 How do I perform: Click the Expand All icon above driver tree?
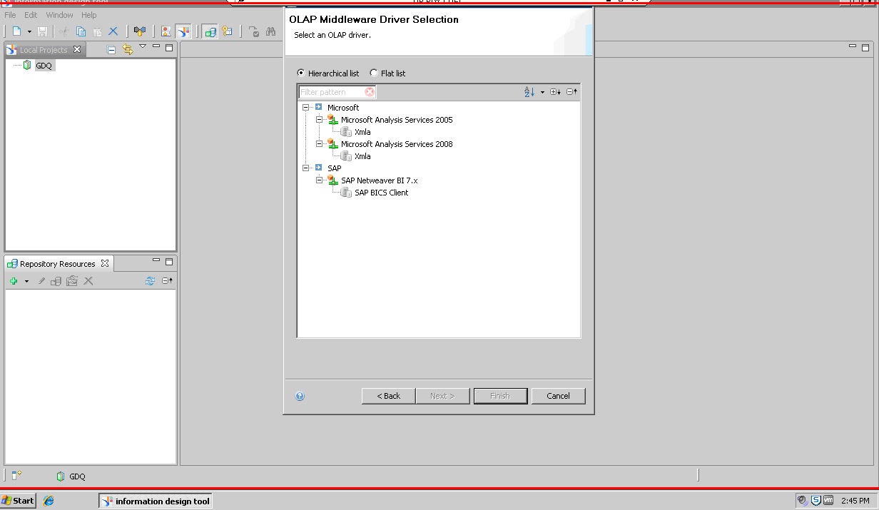pos(556,91)
